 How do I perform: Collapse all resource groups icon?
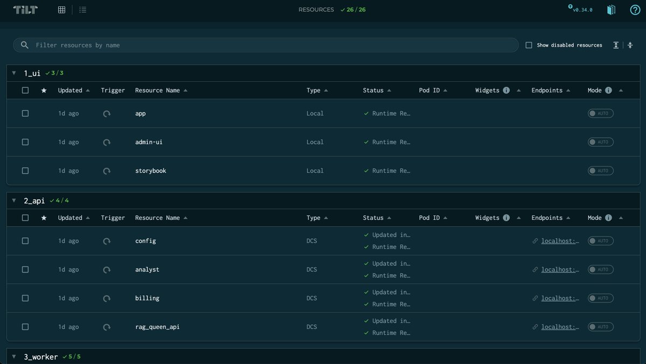point(630,45)
